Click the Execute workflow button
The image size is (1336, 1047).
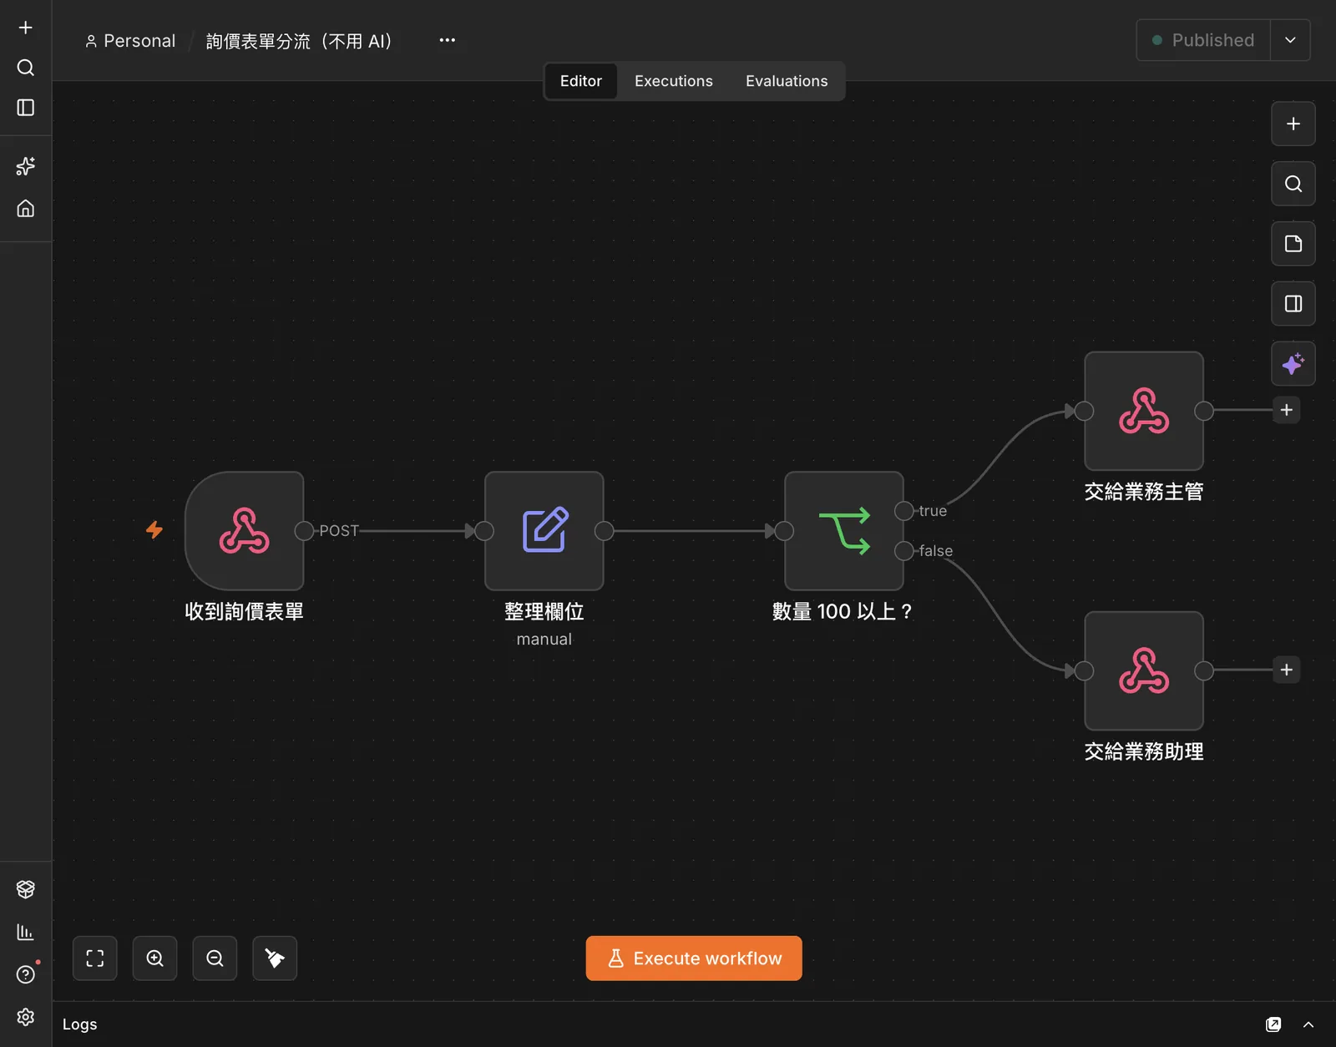click(x=694, y=958)
